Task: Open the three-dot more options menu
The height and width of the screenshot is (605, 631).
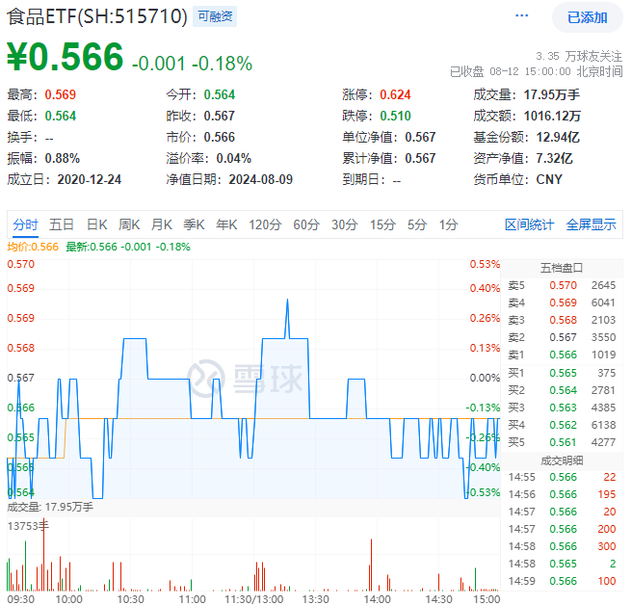Action: [x=521, y=16]
